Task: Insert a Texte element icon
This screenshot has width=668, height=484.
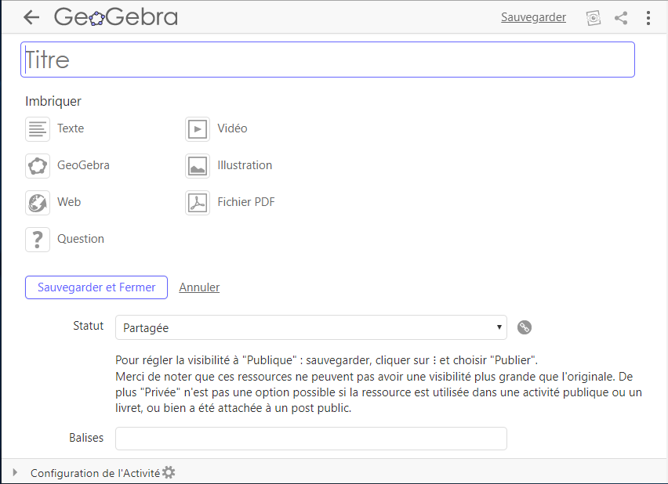Action: pos(38,129)
